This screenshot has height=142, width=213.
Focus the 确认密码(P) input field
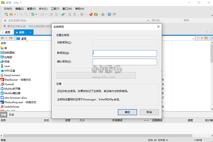[125, 62]
